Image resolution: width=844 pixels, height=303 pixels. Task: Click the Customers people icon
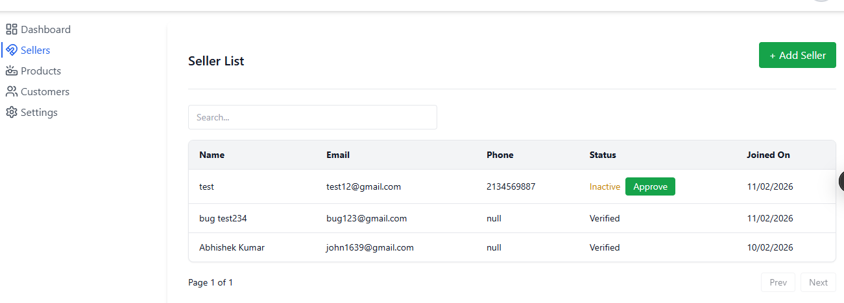[x=11, y=91]
